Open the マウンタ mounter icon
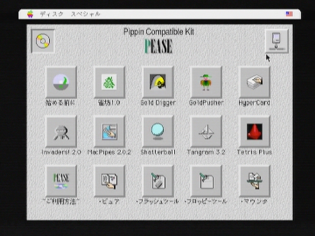This screenshot has width=315, height=236. point(255,181)
